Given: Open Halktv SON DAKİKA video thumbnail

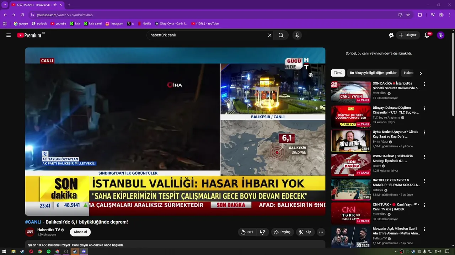Looking at the screenshot, I should pyautogui.click(x=351, y=165).
